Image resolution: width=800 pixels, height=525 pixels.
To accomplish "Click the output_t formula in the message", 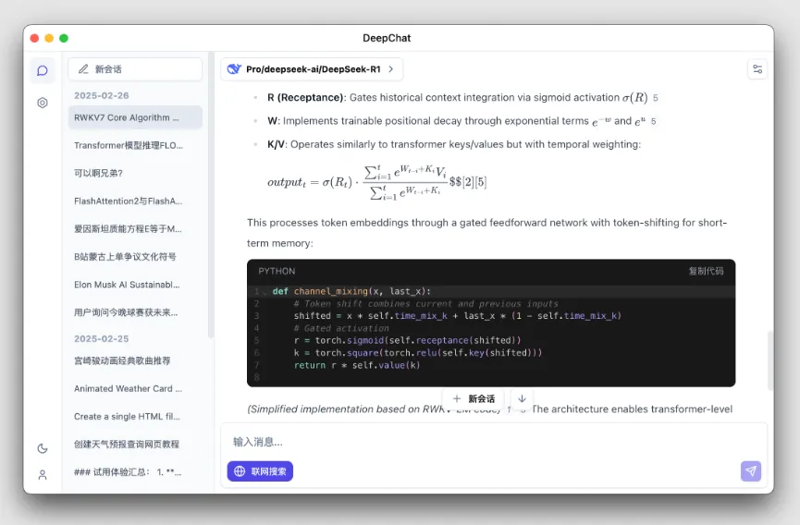I will (x=377, y=182).
